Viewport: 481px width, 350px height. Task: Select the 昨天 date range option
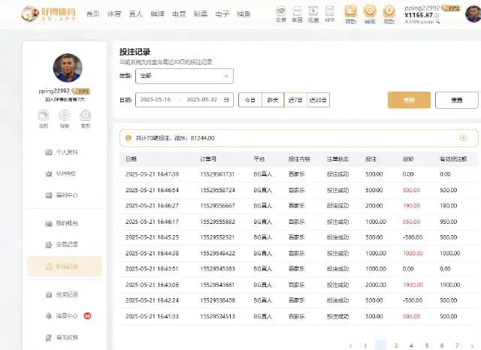coord(272,100)
